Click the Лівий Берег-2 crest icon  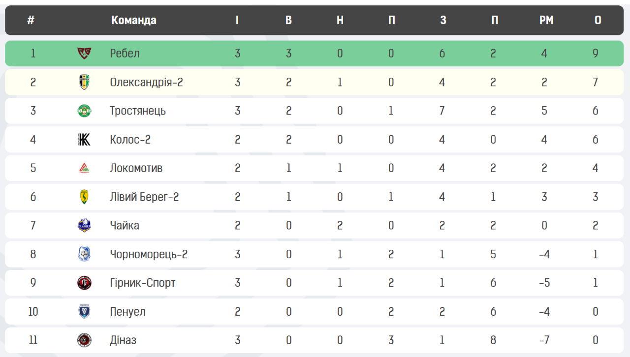click(x=84, y=197)
